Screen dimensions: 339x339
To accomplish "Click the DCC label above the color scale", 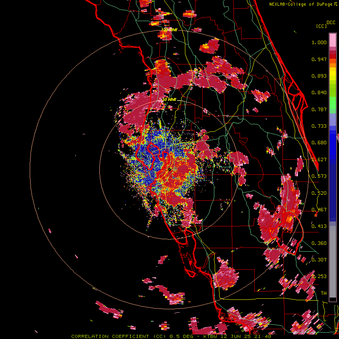I will point(331,23).
